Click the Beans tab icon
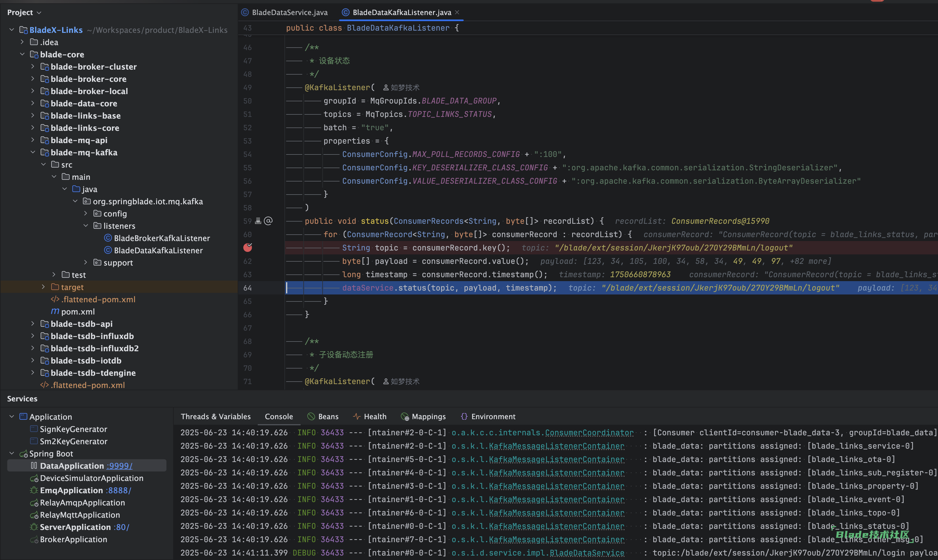 [x=311, y=416]
